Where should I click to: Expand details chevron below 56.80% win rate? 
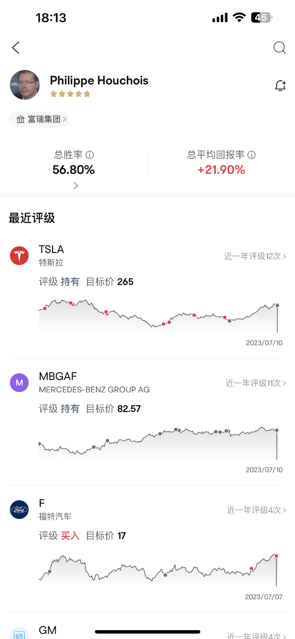[76, 186]
